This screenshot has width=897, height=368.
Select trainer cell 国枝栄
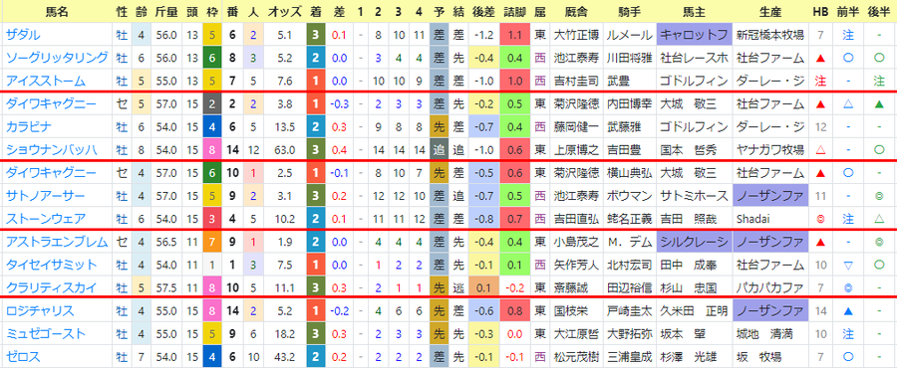[575, 311]
